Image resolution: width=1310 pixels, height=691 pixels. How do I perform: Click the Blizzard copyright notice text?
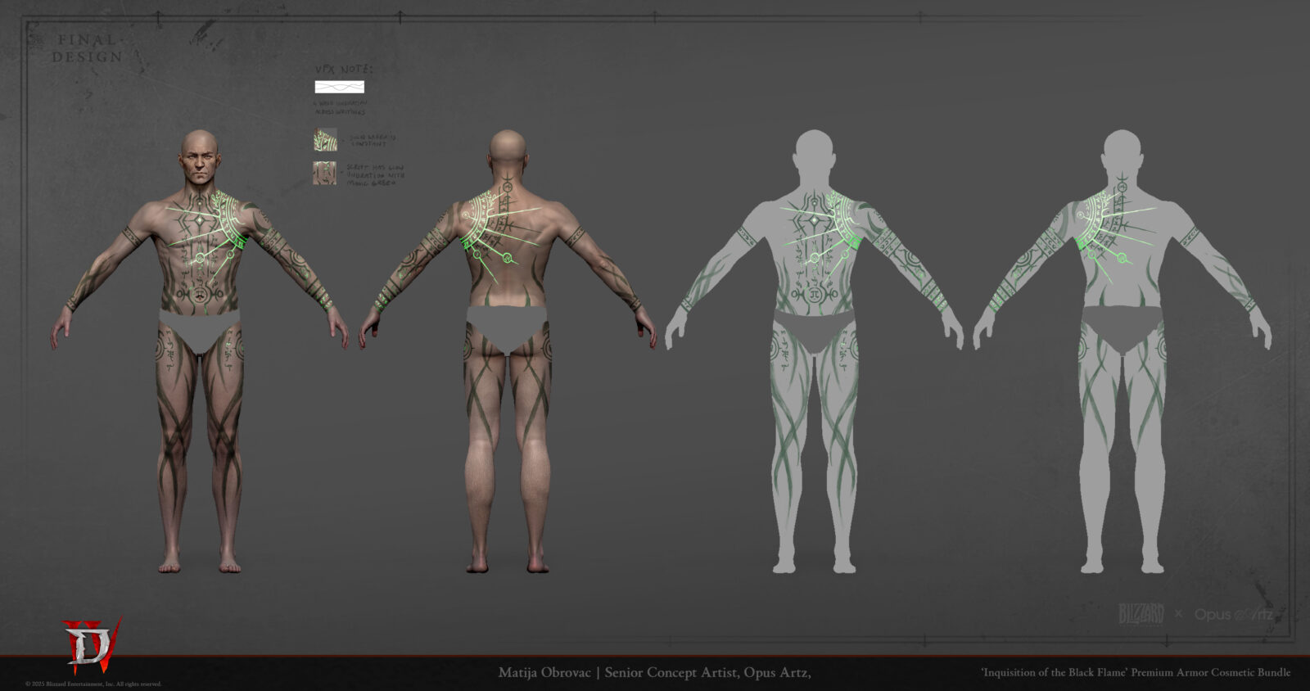click(93, 684)
